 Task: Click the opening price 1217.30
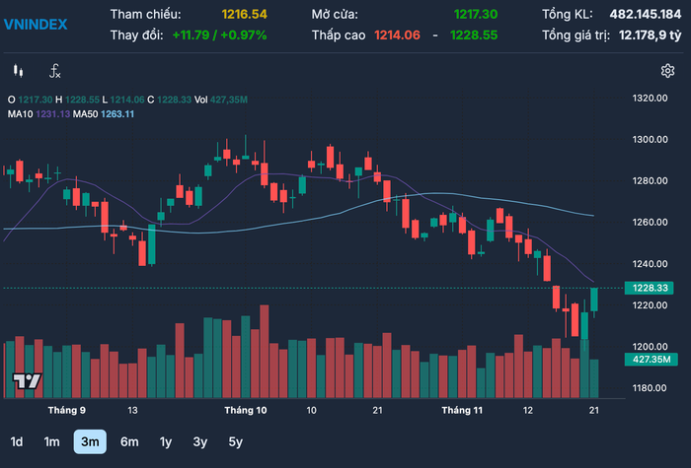(476, 15)
